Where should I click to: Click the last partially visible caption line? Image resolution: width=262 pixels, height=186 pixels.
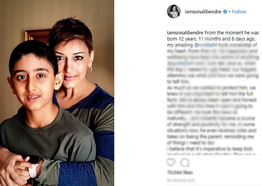coord(211,154)
